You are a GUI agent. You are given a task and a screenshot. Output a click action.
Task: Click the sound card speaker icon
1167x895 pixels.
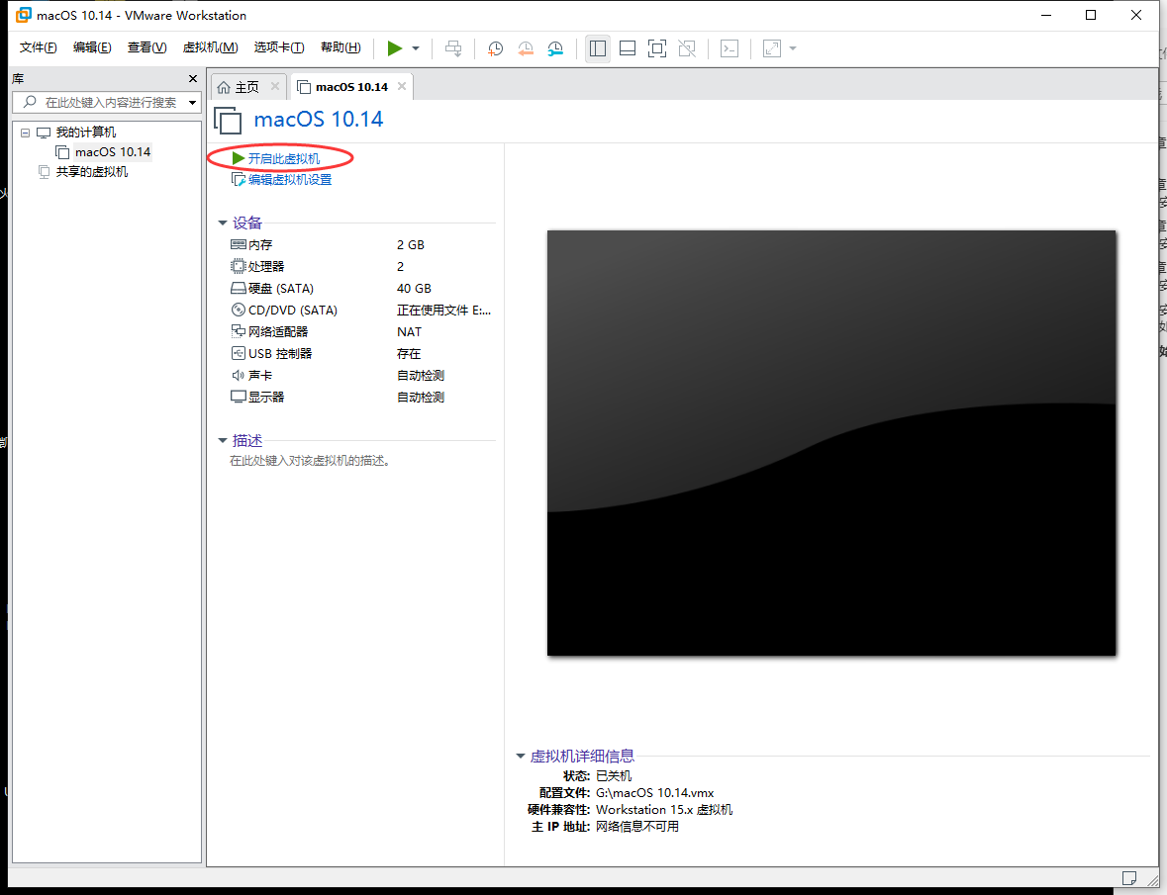tap(239, 376)
